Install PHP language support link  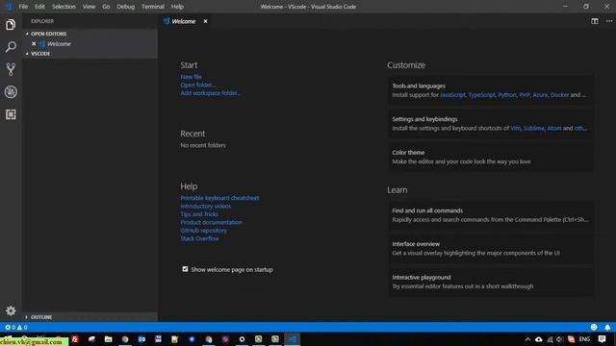click(525, 95)
